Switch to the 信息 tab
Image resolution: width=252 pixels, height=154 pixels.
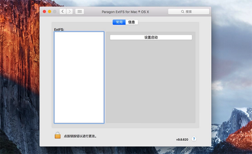(131, 22)
